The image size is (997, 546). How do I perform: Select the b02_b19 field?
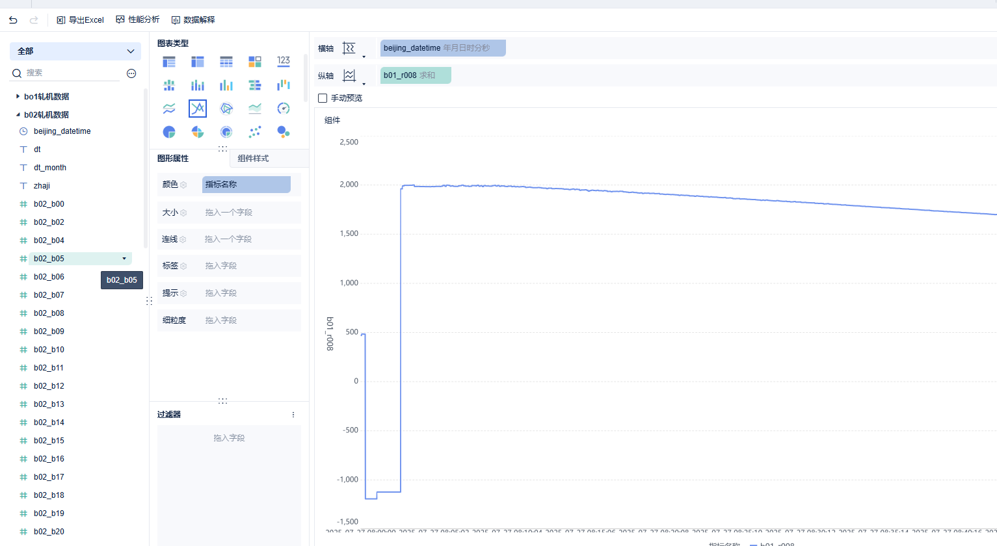tap(49, 513)
